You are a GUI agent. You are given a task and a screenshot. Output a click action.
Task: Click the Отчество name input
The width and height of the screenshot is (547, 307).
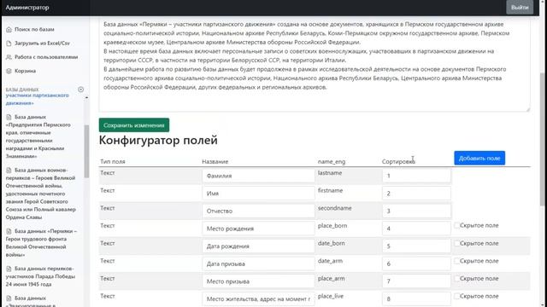click(x=258, y=211)
